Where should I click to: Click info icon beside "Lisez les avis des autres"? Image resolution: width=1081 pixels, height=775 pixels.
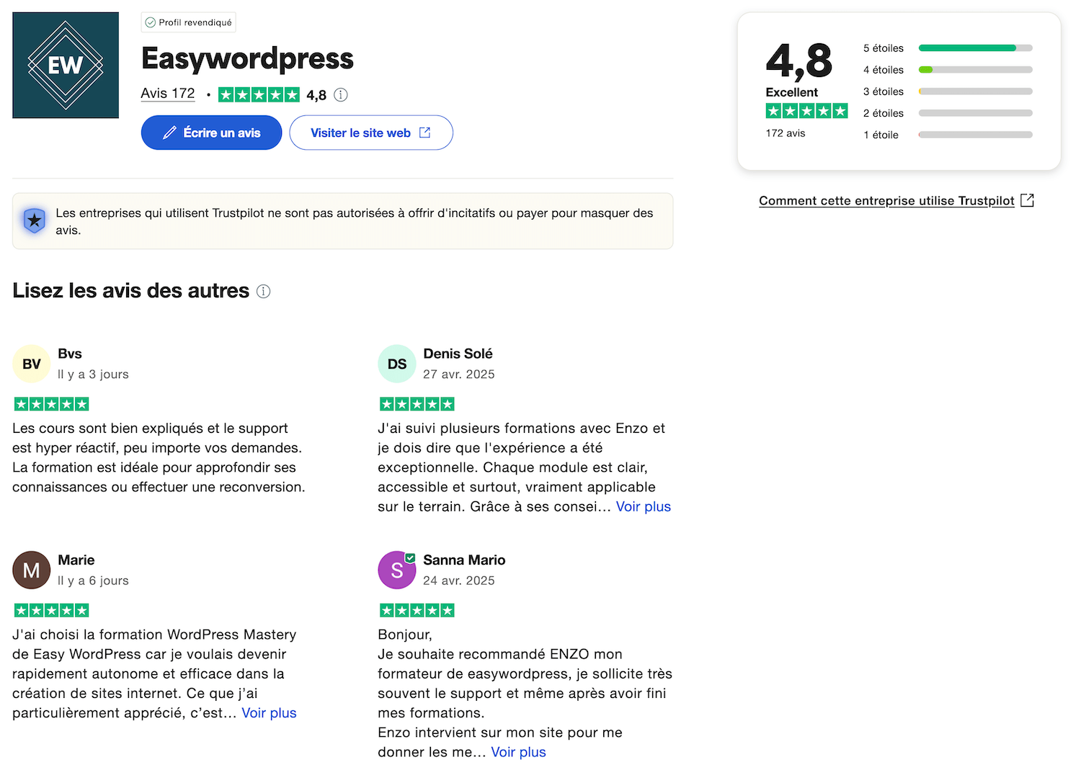pyautogui.click(x=264, y=292)
